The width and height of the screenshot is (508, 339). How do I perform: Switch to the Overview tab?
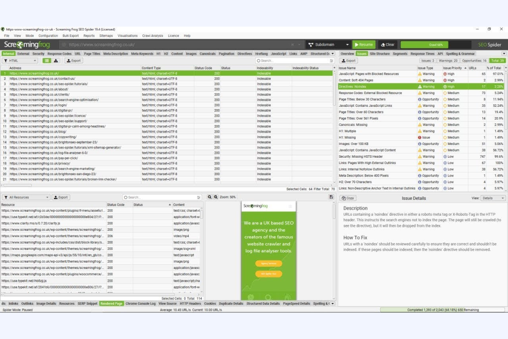[x=347, y=54]
